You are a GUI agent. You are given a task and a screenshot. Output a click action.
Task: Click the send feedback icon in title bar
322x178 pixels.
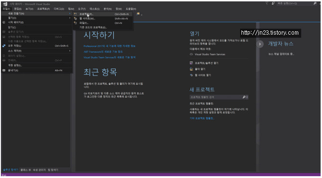point(273,3)
